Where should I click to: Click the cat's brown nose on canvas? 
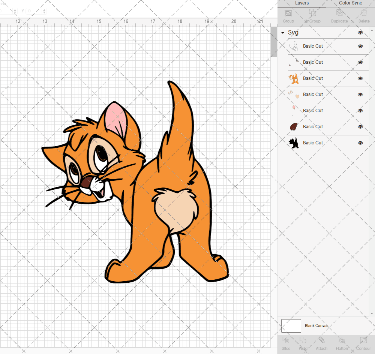point(86,182)
